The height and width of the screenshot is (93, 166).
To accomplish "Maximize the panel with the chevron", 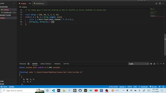I will point(161,64).
